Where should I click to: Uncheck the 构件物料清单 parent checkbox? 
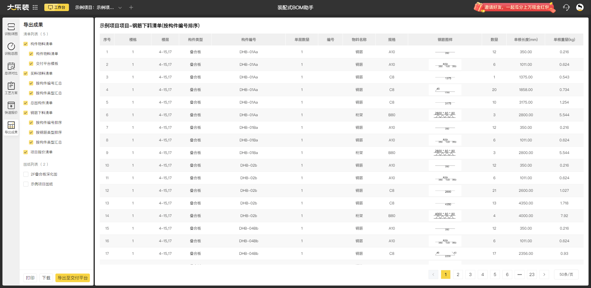click(x=26, y=44)
